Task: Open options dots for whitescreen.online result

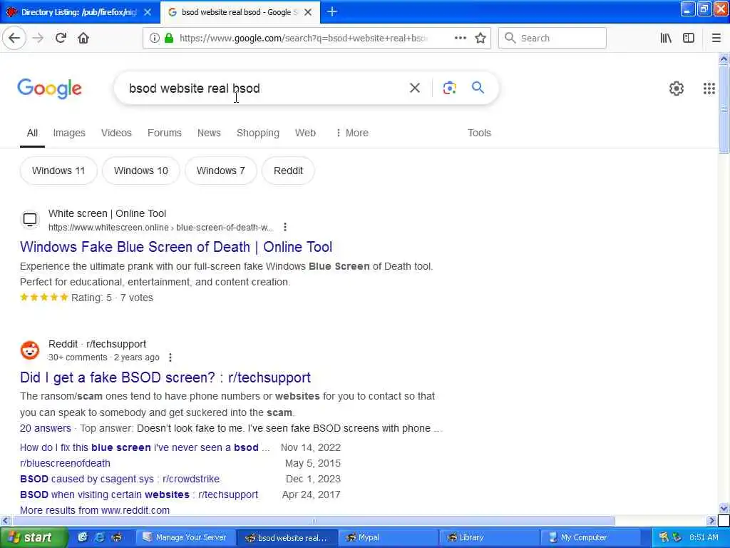Action: [x=285, y=227]
